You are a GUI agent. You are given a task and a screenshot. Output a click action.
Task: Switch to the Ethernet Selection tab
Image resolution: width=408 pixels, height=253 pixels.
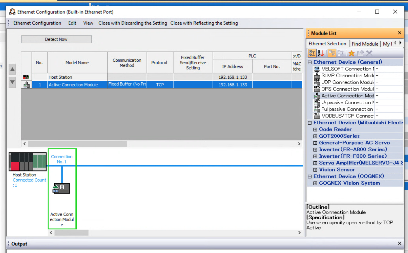[327, 44]
